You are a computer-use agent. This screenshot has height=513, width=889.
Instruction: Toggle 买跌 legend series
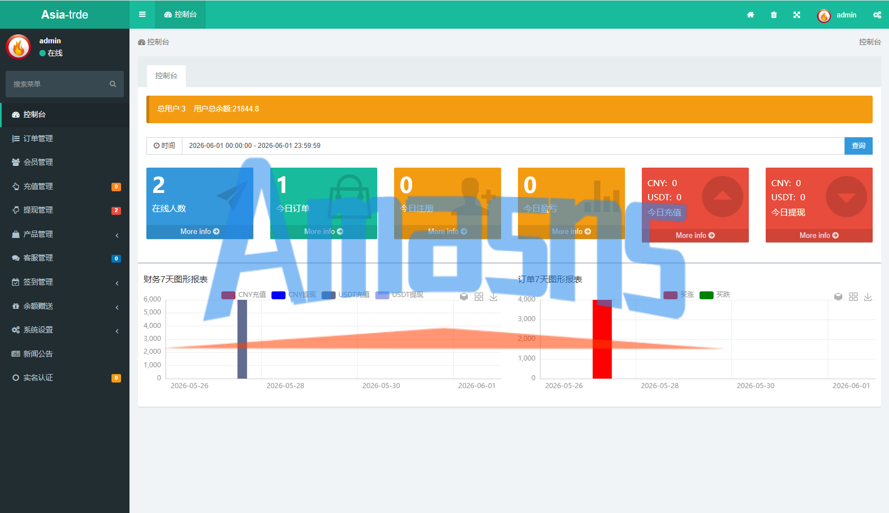pos(715,295)
